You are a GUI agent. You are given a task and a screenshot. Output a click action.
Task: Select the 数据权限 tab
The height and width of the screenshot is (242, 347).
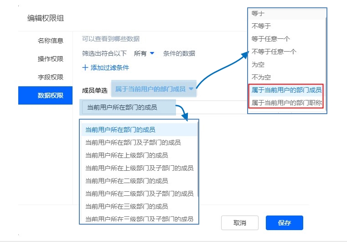tap(50, 95)
